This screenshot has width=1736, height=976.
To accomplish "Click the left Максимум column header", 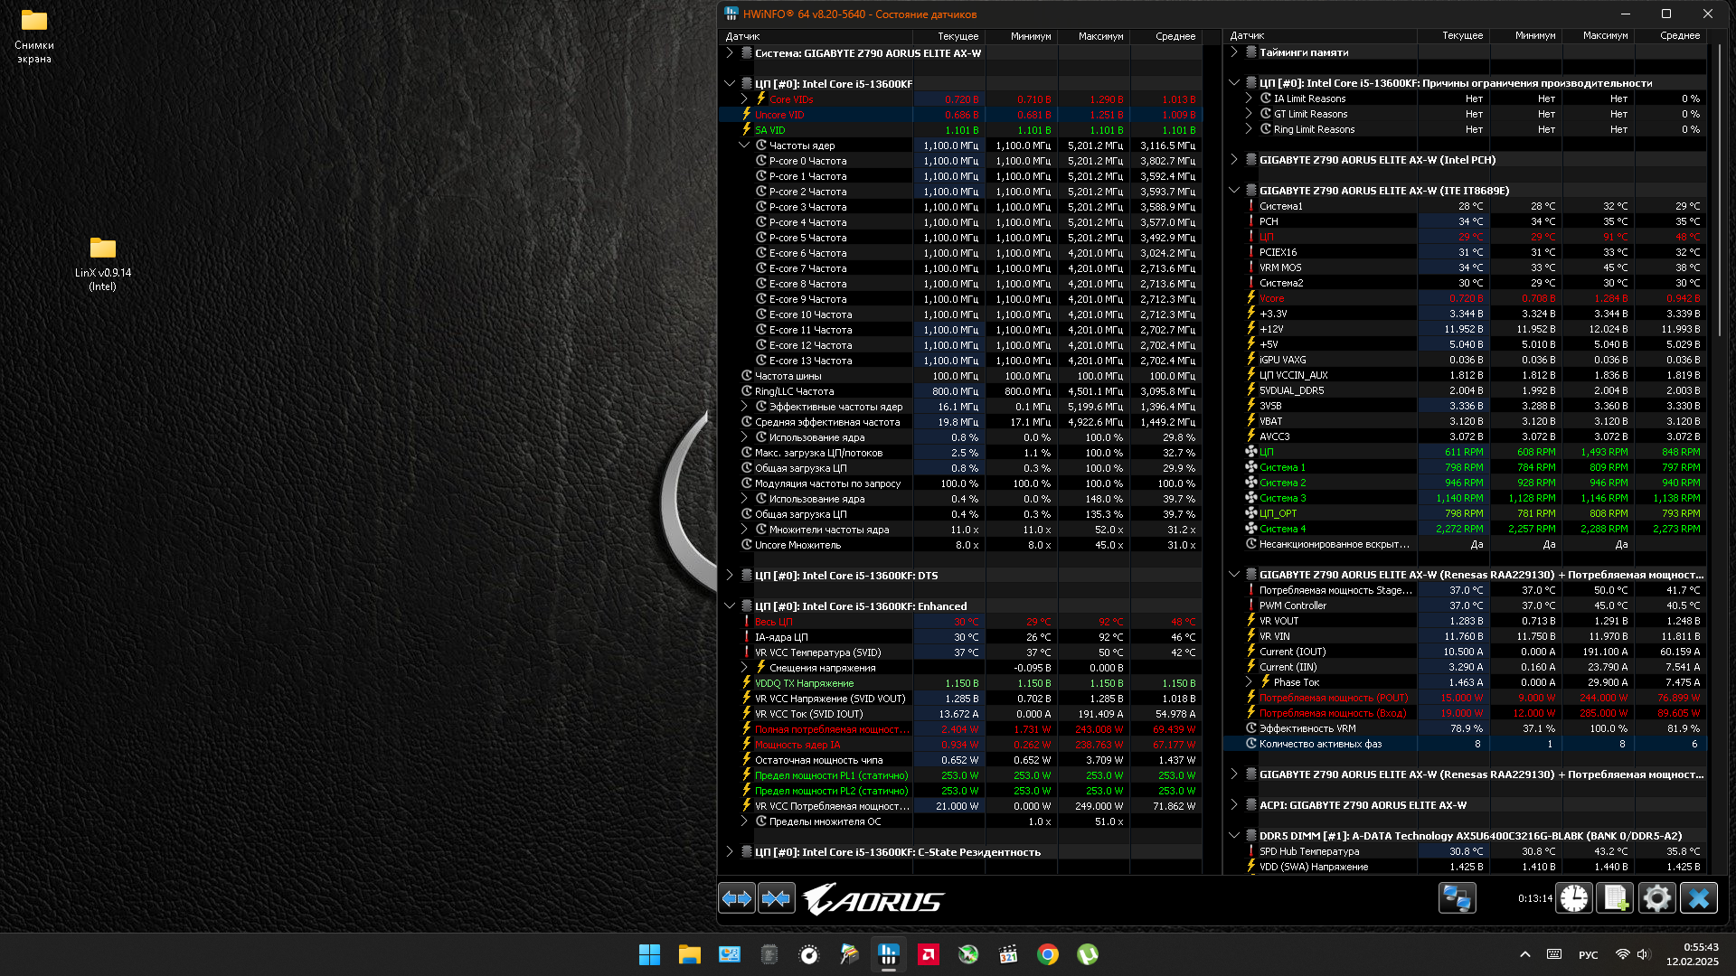I will pyautogui.click(x=1099, y=36).
